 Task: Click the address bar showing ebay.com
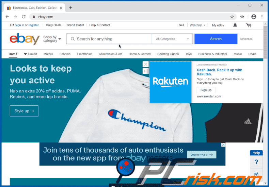[x=133, y=17]
